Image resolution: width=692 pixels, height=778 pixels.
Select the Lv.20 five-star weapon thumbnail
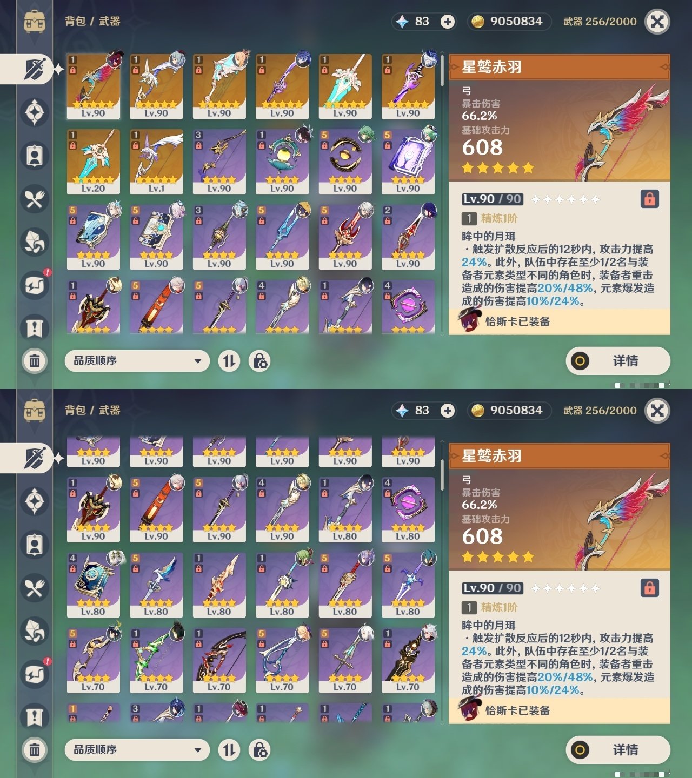(x=94, y=162)
